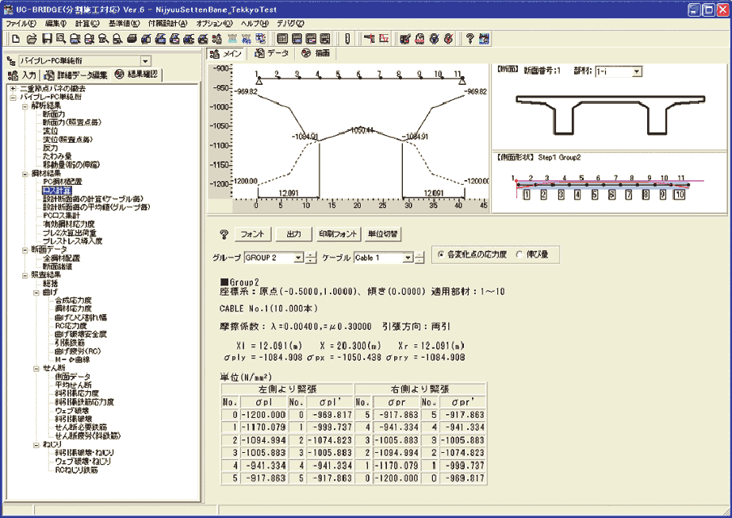732x518 pixels.
Task: Select 伸び量 radio button
Action: coord(519,255)
